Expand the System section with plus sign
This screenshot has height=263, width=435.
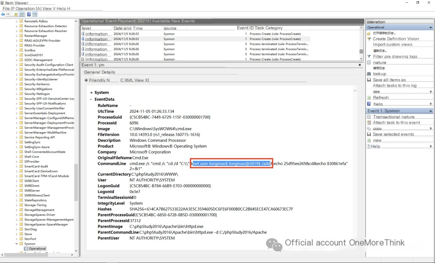(91, 93)
